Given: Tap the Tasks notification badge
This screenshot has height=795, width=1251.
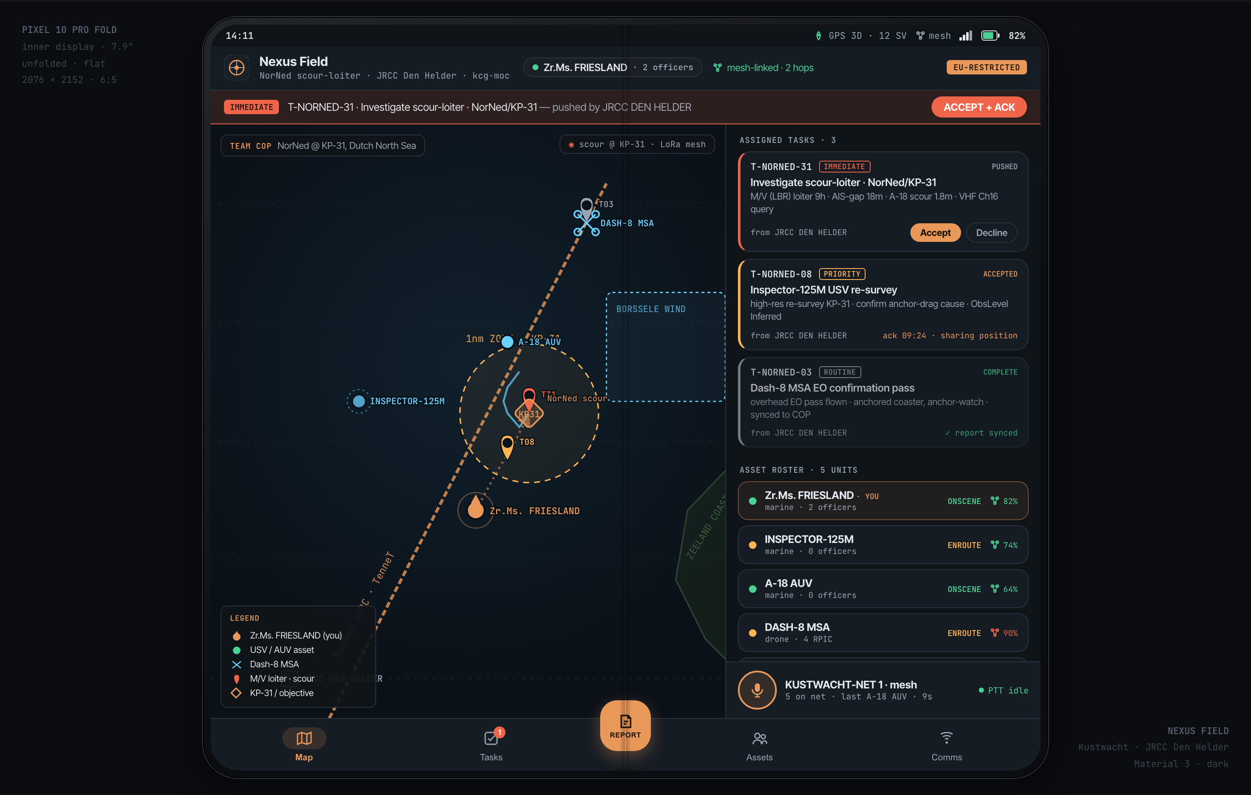Looking at the screenshot, I should [x=499, y=732].
